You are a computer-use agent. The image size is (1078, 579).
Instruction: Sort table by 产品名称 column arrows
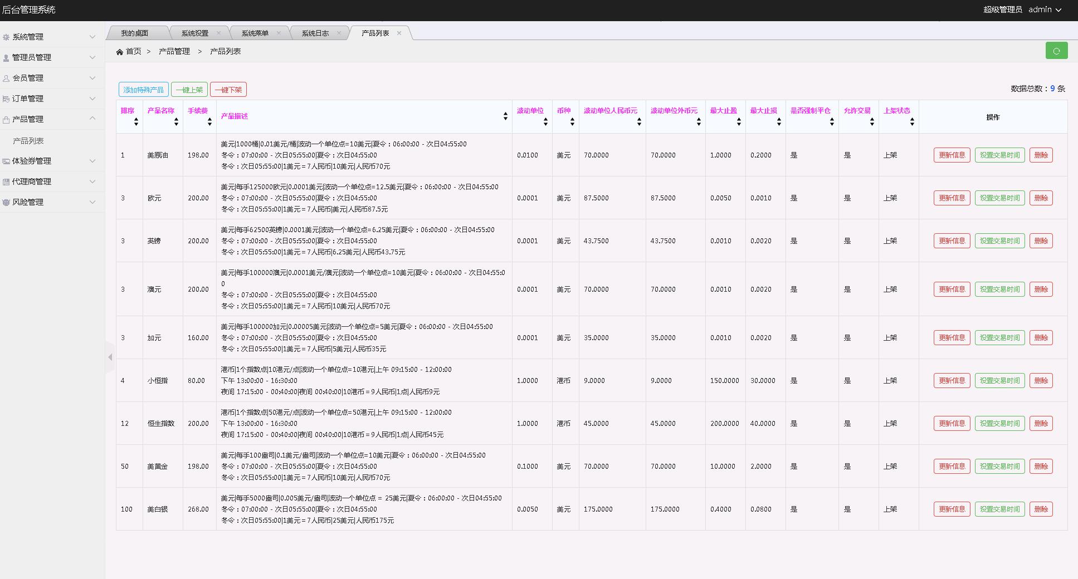pos(176,122)
